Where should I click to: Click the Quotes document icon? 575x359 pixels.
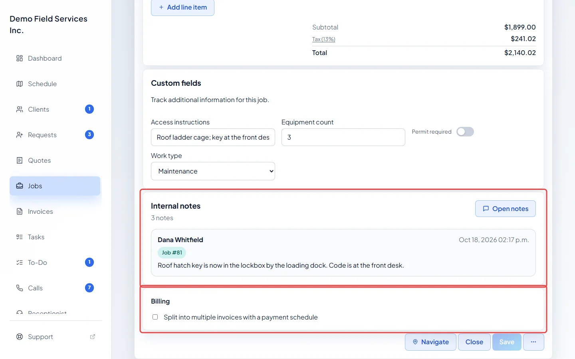click(20, 160)
